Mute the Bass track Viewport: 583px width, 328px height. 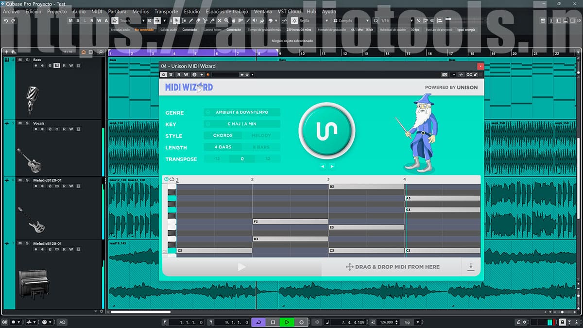pyautogui.click(x=20, y=60)
